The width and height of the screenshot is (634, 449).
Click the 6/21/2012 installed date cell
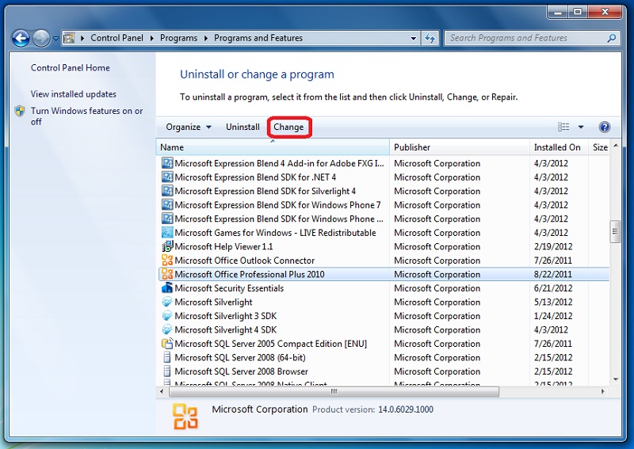[x=552, y=288]
